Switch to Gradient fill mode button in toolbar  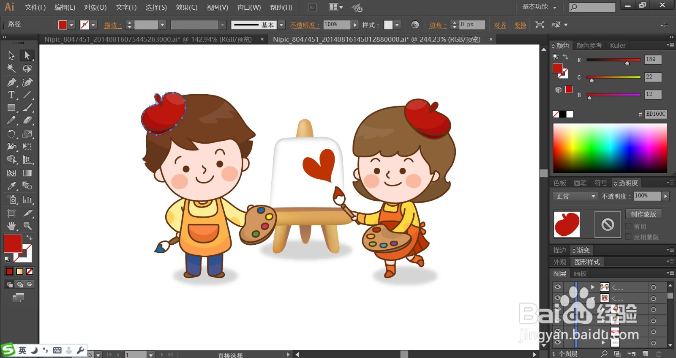pyautogui.click(x=19, y=271)
